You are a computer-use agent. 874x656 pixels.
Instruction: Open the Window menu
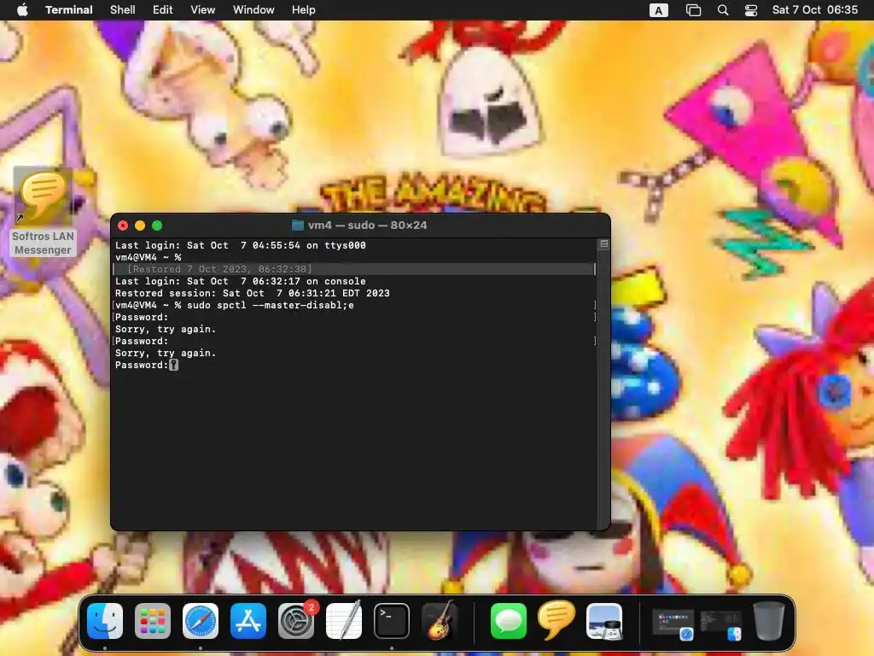(x=253, y=10)
